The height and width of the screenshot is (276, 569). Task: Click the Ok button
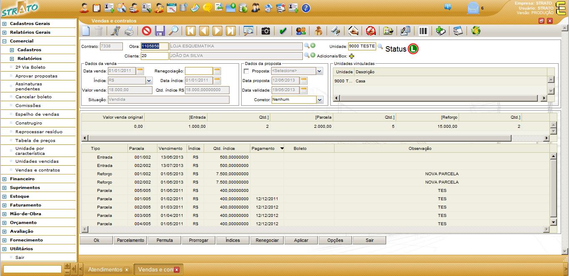pos(96,240)
